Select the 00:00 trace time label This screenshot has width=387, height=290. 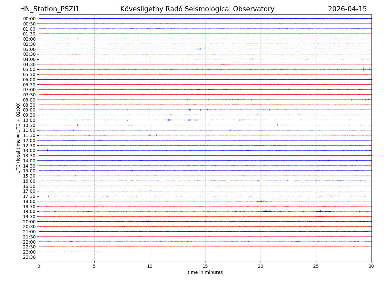[x=29, y=19]
